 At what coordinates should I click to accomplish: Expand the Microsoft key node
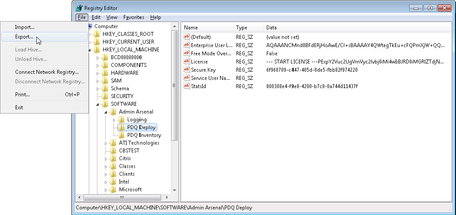[x=106, y=190]
